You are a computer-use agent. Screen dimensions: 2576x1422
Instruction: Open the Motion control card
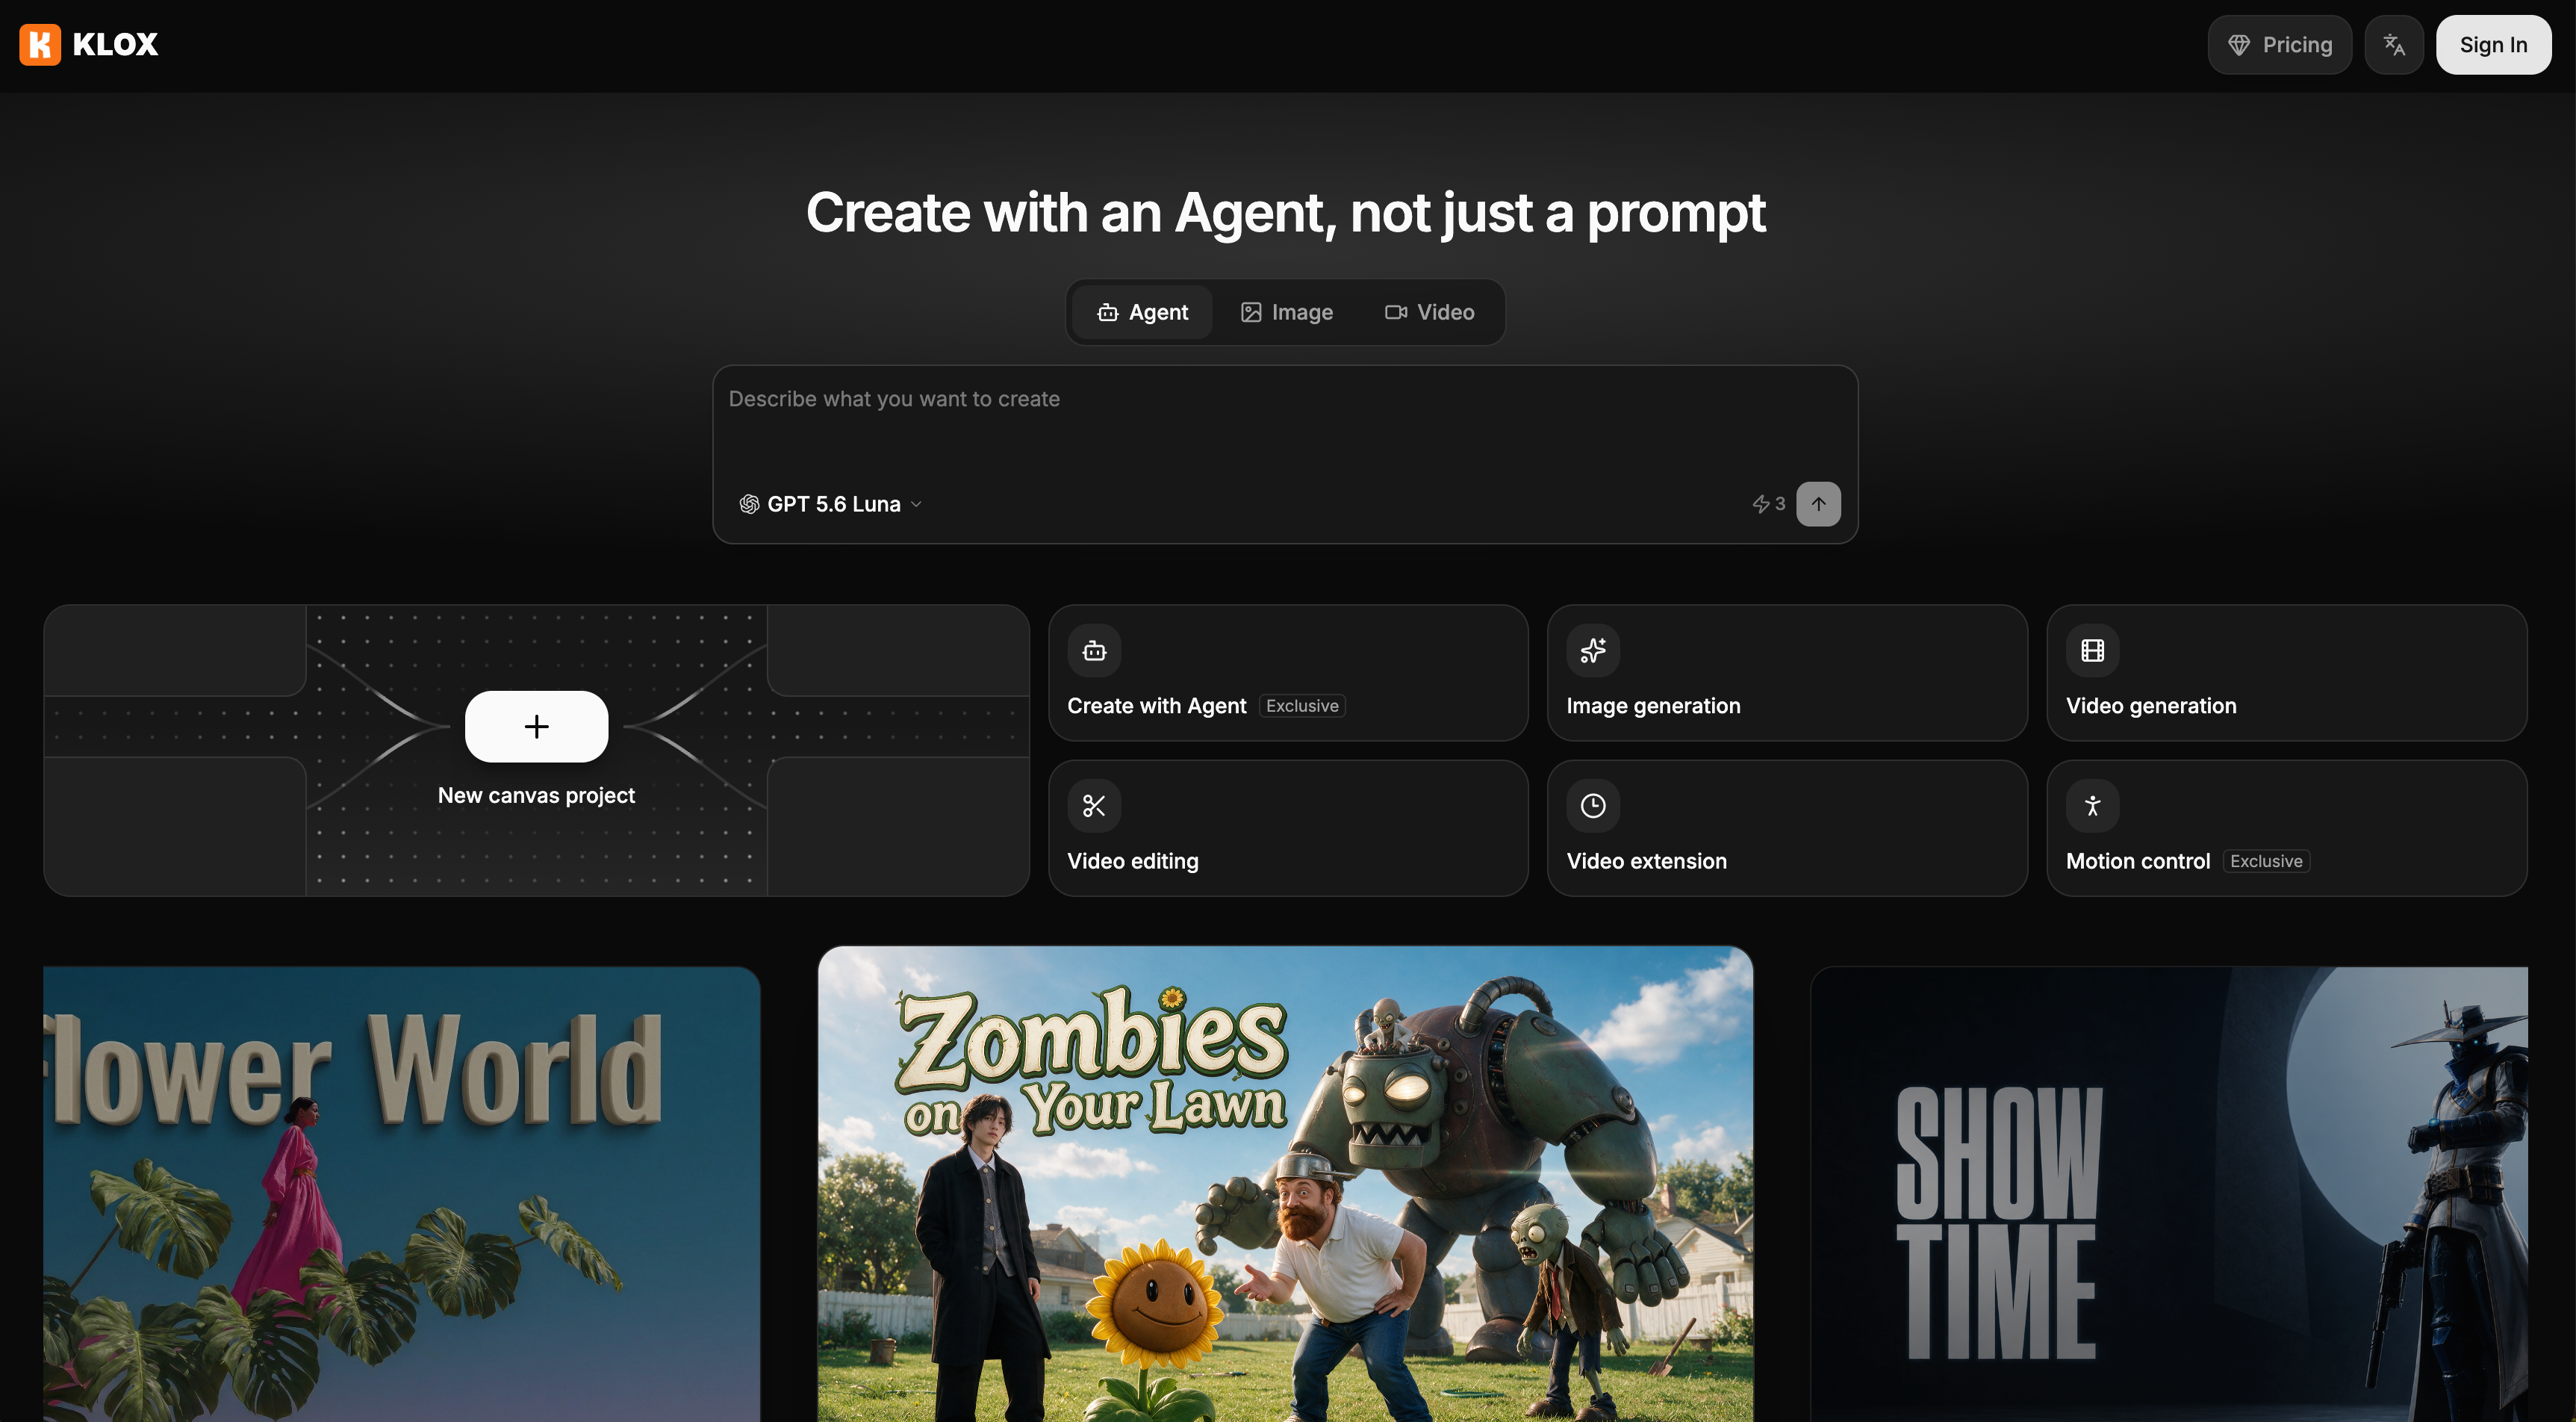(2286, 828)
